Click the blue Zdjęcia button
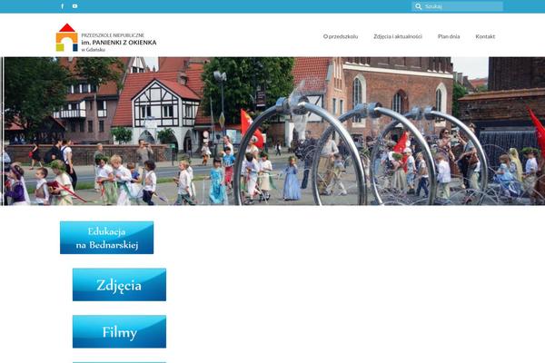Viewport: 545px width, 363px height. pyautogui.click(x=119, y=284)
